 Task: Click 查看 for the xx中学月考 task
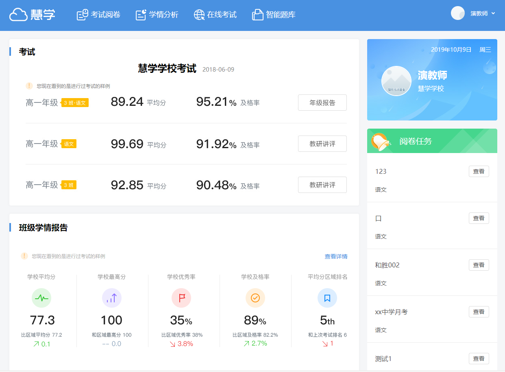click(x=479, y=312)
